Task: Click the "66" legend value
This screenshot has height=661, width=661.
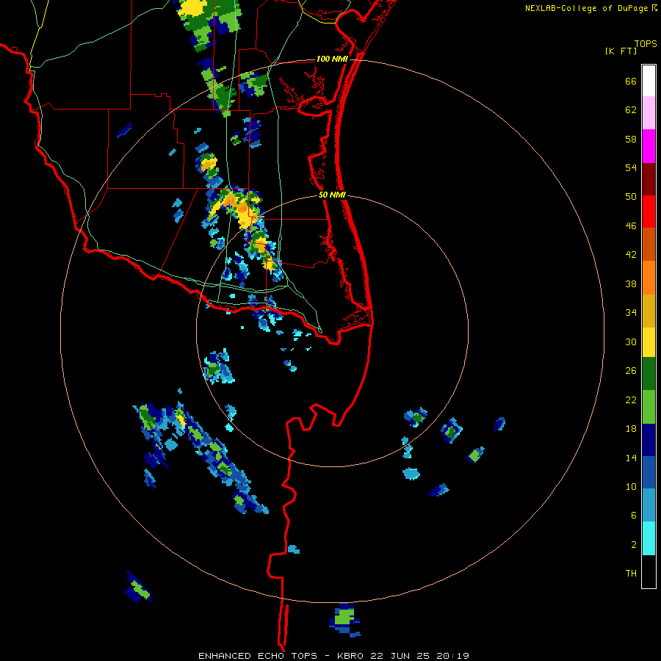Action: pos(631,82)
